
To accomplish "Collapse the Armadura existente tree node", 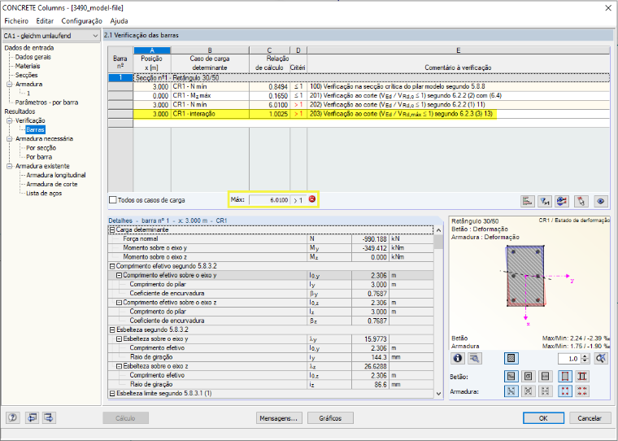I will tap(10, 166).
